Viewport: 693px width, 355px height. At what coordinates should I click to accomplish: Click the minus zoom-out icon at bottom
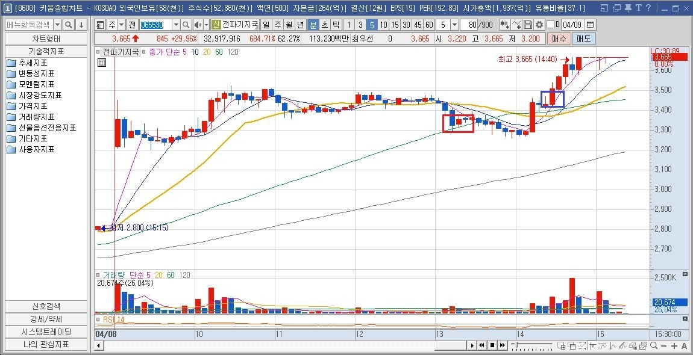[x=664, y=346]
